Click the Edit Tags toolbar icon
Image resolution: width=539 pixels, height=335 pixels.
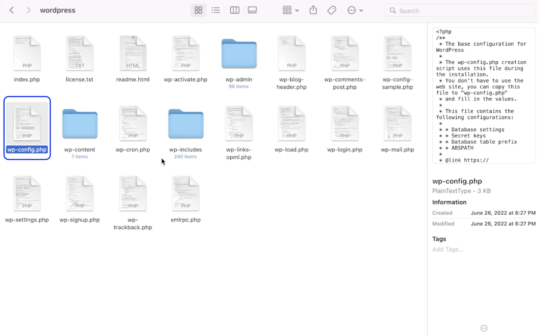pyautogui.click(x=332, y=10)
